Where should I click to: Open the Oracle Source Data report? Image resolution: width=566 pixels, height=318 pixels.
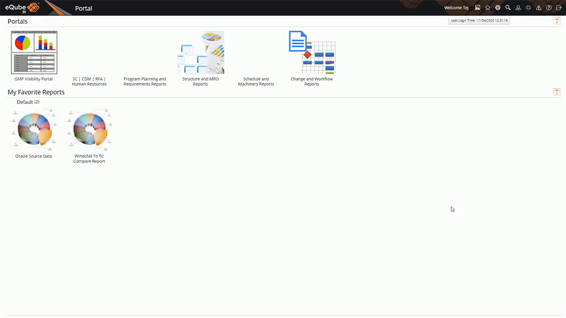click(34, 130)
